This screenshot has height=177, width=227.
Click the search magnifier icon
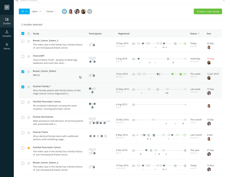coord(17,1)
